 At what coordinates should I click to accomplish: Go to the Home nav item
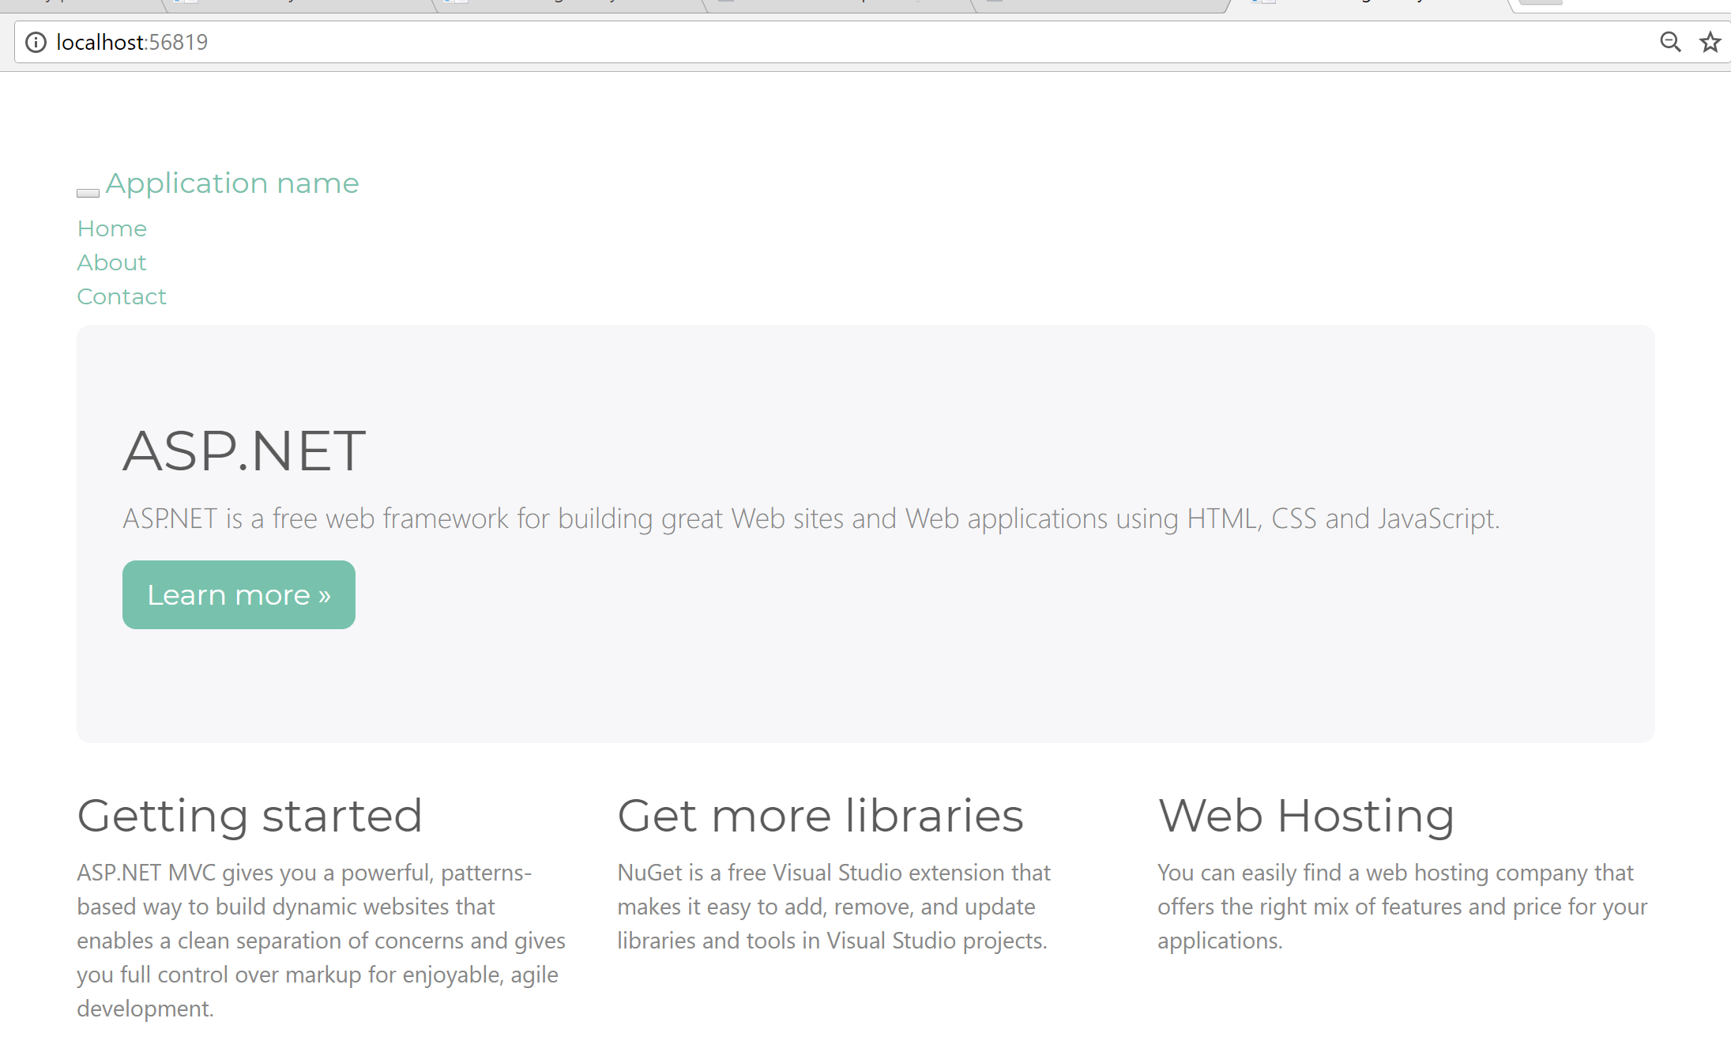click(x=112, y=228)
